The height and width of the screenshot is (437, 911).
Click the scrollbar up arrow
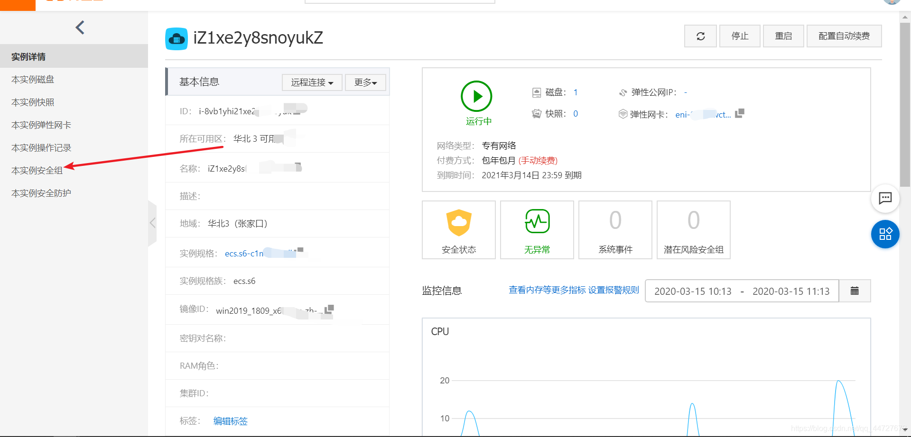(905, 17)
